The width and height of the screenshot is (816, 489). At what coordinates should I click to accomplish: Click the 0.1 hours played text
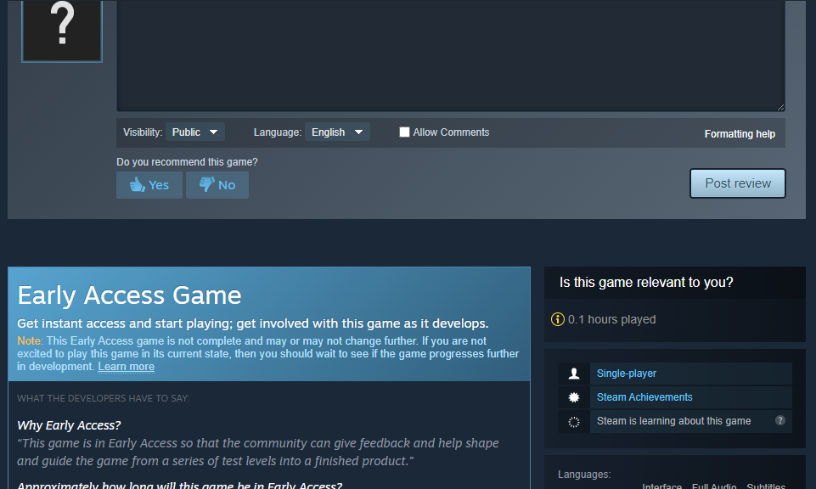(x=611, y=319)
